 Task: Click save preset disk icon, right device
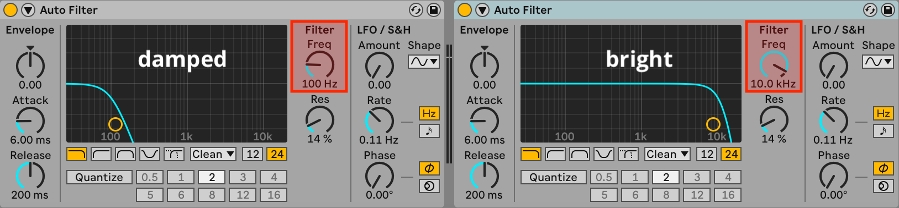[x=888, y=10]
